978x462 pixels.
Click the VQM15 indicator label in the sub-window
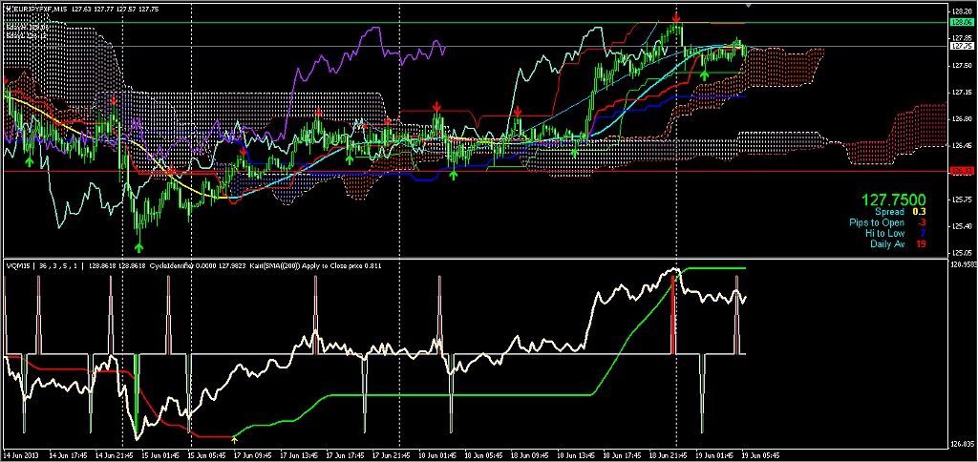point(17,265)
